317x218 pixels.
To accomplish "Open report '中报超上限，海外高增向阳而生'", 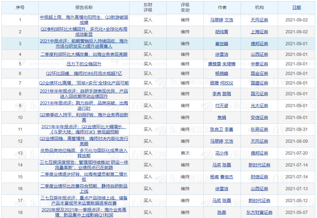I will click(84, 20).
